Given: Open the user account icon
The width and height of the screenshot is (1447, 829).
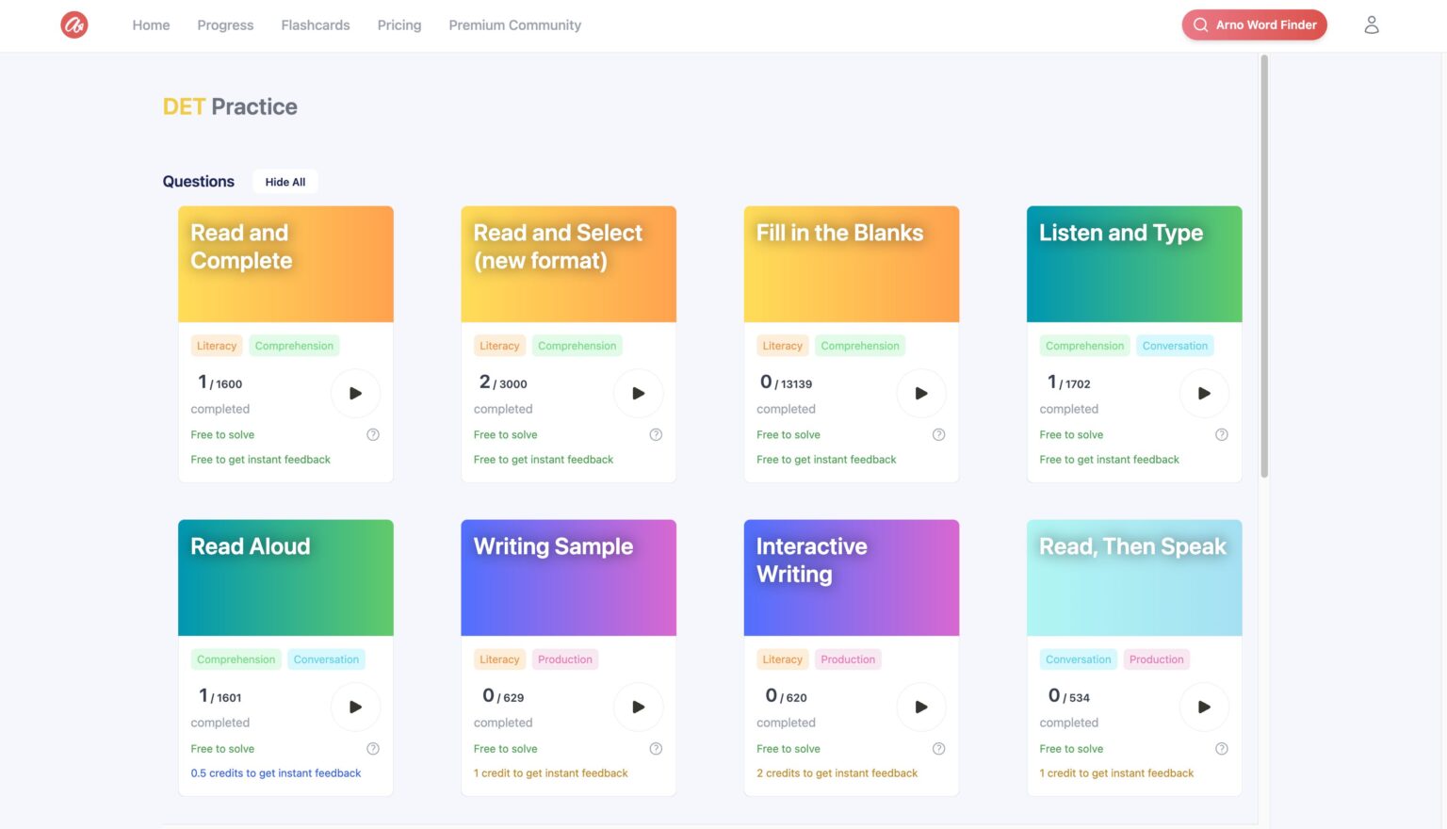Looking at the screenshot, I should click(x=1372, y=24).
